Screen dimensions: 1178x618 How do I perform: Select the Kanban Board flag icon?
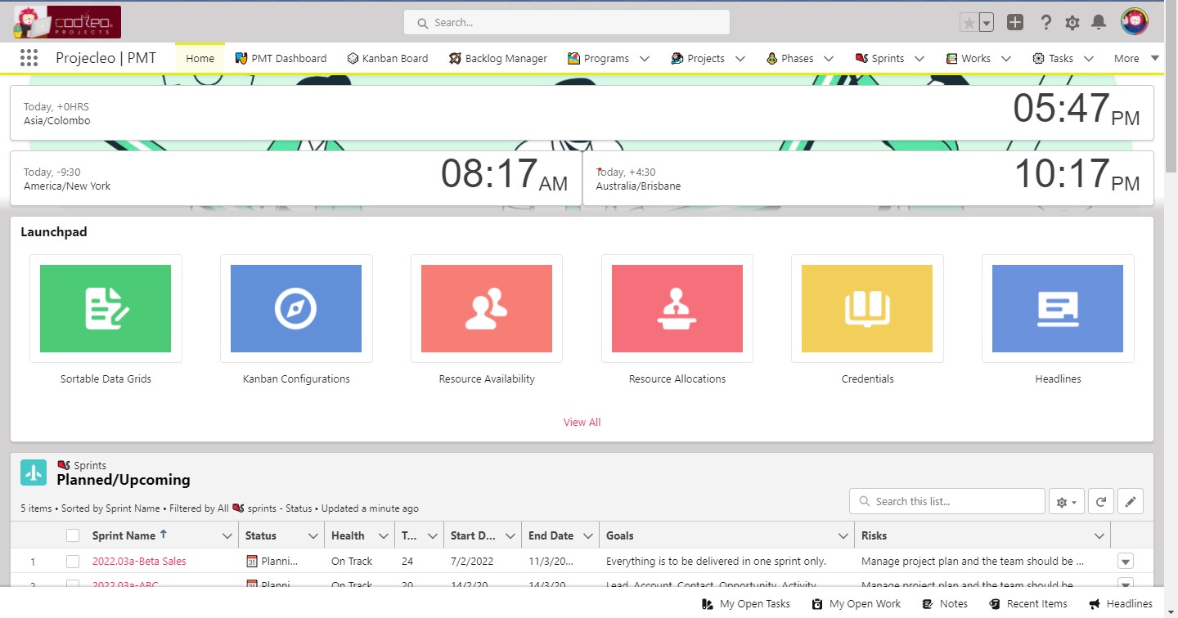tap(353, 58)
